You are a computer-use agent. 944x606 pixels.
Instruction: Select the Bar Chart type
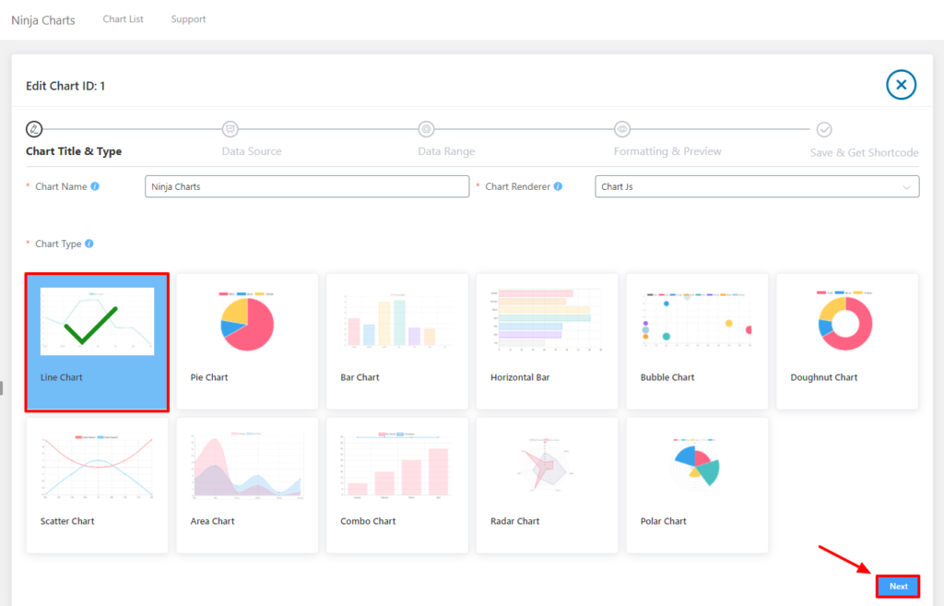pos(397,341)
